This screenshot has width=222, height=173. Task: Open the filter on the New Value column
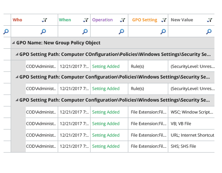[210, 20]
